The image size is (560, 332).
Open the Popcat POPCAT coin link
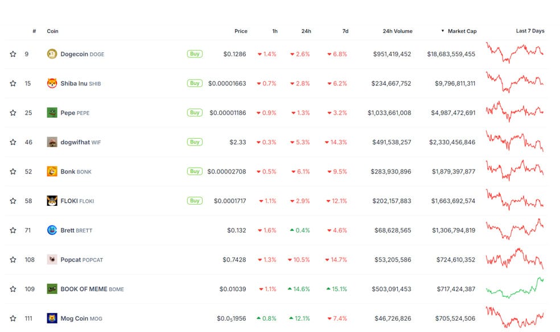(81, 260)
